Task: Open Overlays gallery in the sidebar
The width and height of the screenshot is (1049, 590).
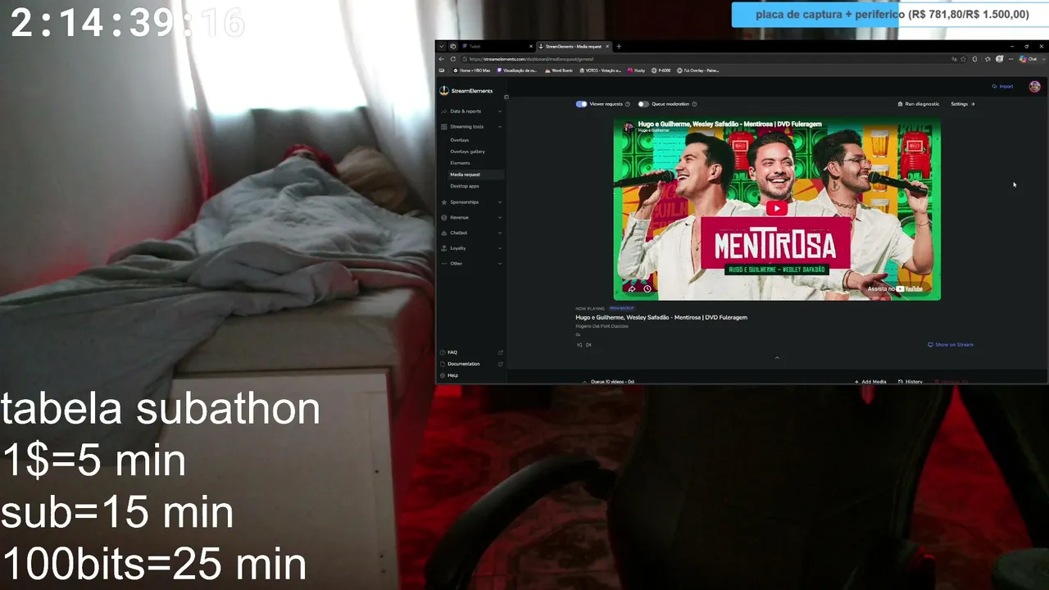Action: (467, 152)
